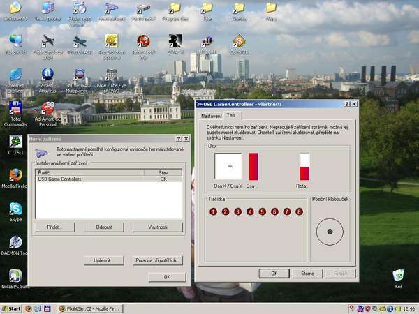Select the avast! Antivirus desktop icon

47,80
